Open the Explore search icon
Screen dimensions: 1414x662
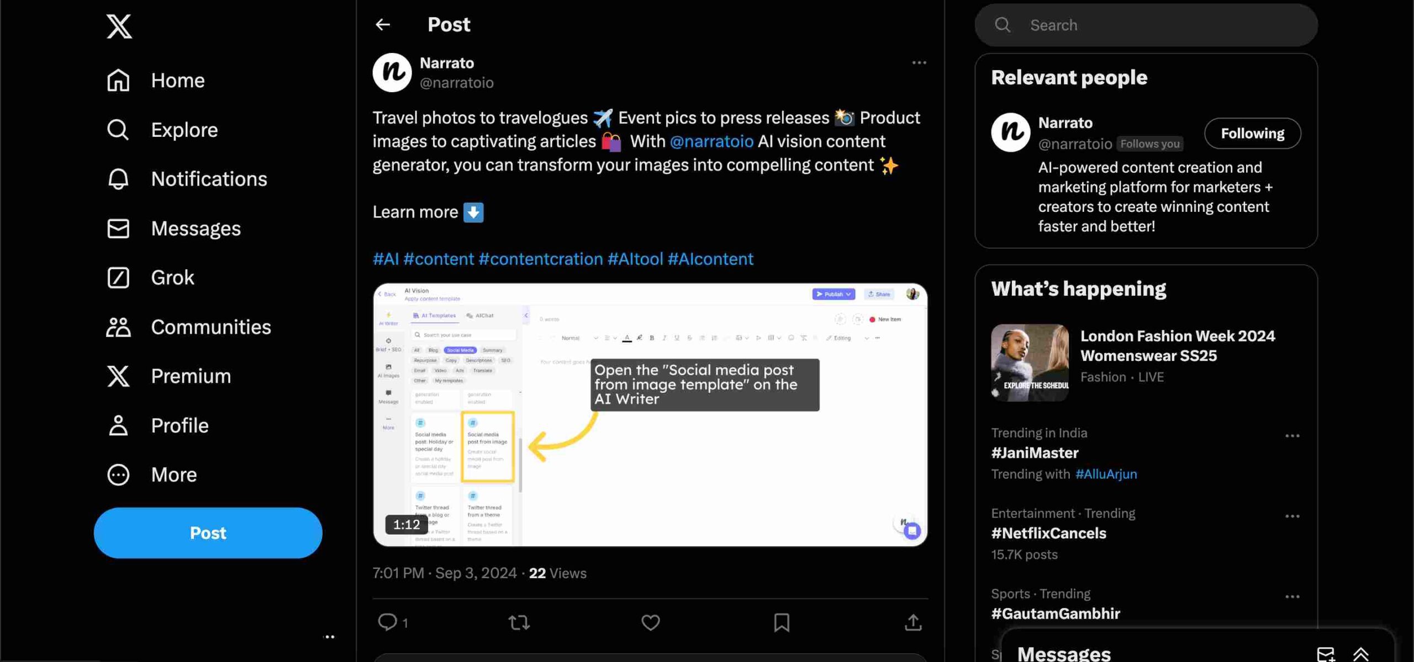118,130
